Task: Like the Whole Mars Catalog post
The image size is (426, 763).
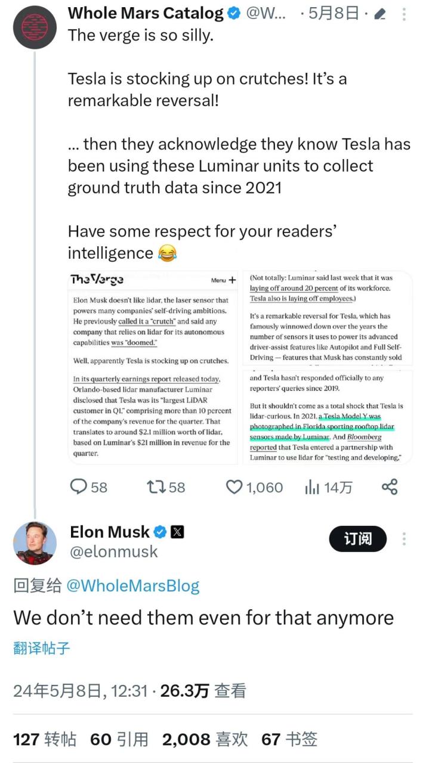Action: [234, 487]
